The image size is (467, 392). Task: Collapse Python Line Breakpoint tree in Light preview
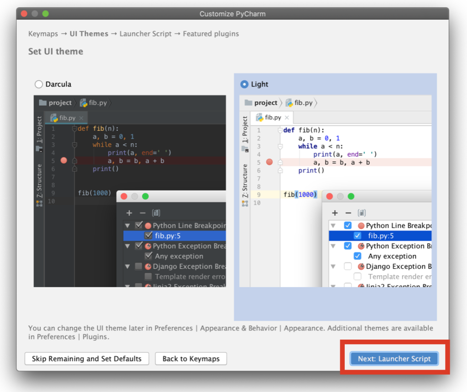(x=333, y=226)
